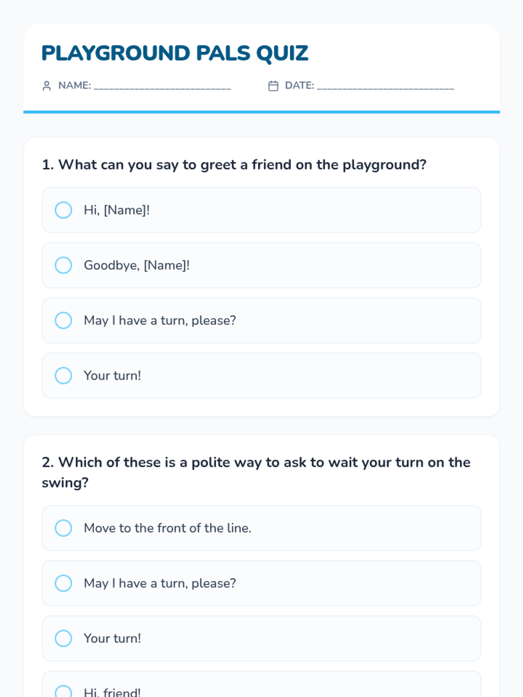The image size is (523, 697).
Task: Click the question 1 heading text
Action: [x=234, y=165]
